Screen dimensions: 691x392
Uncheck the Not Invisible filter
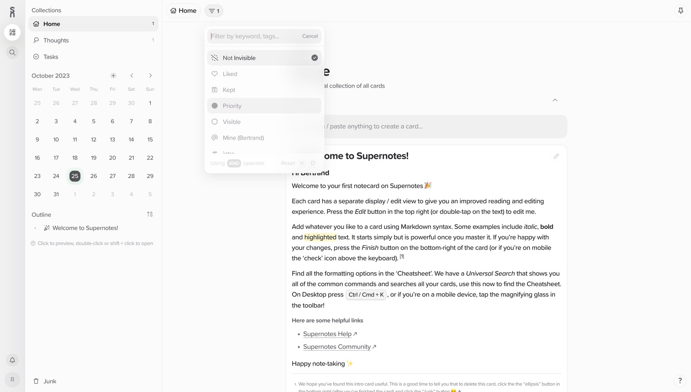click(314, 58)
